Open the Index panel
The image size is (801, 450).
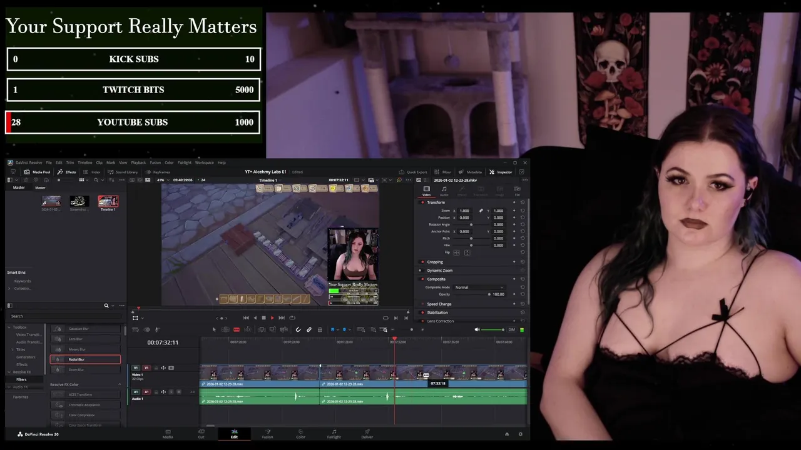click(x=92, y=172)
